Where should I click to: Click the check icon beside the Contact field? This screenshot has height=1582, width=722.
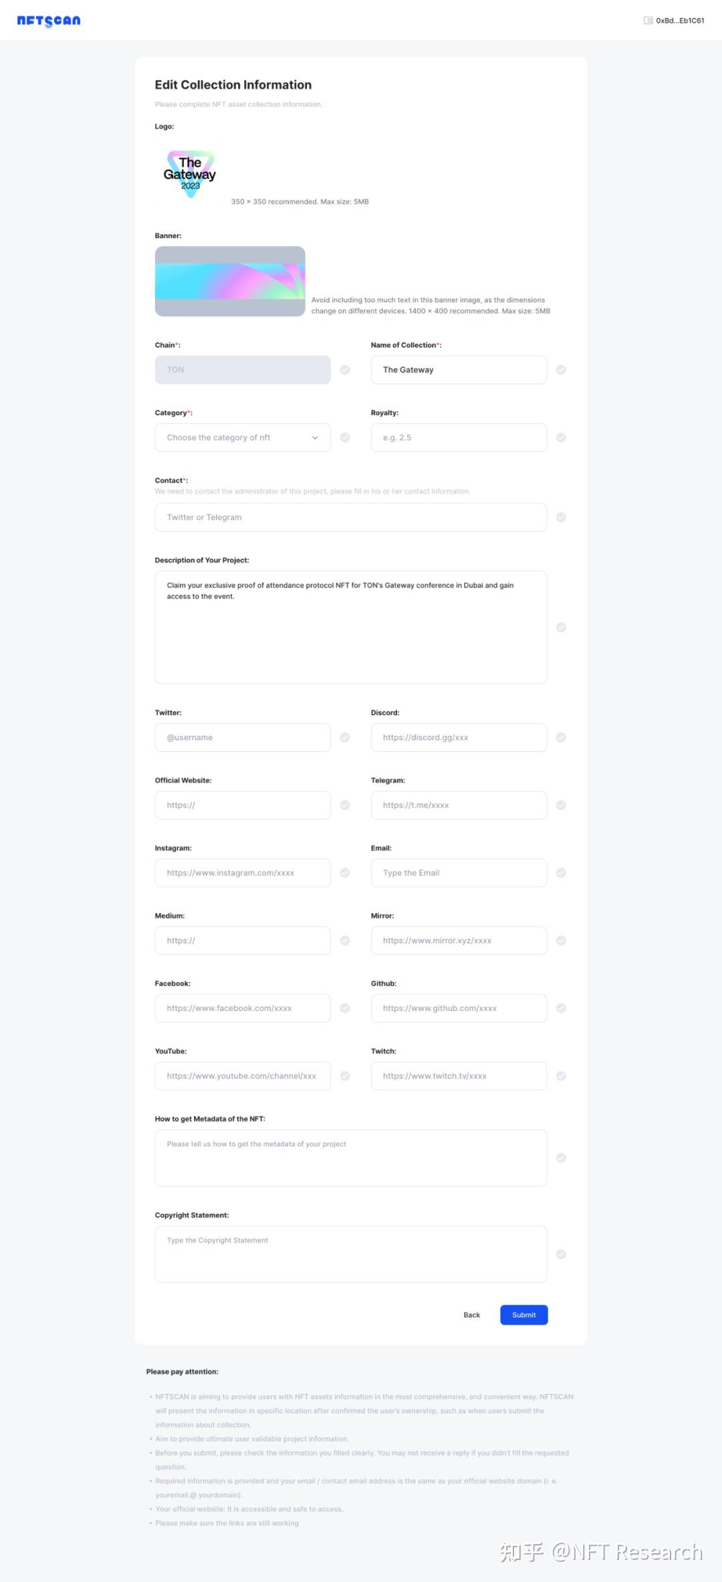(x=561, y=517)
